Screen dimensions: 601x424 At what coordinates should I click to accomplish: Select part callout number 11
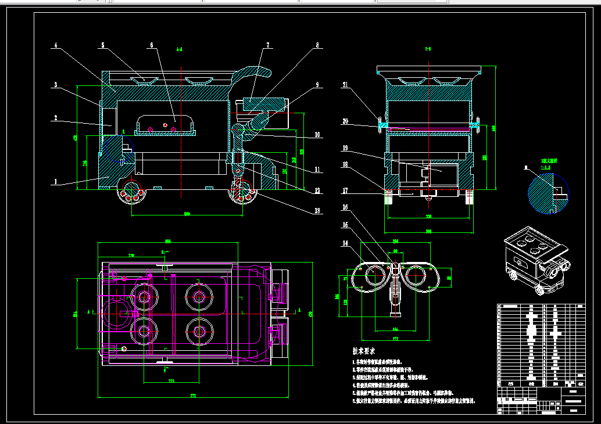pyautogui.click(x=317, y=170)
